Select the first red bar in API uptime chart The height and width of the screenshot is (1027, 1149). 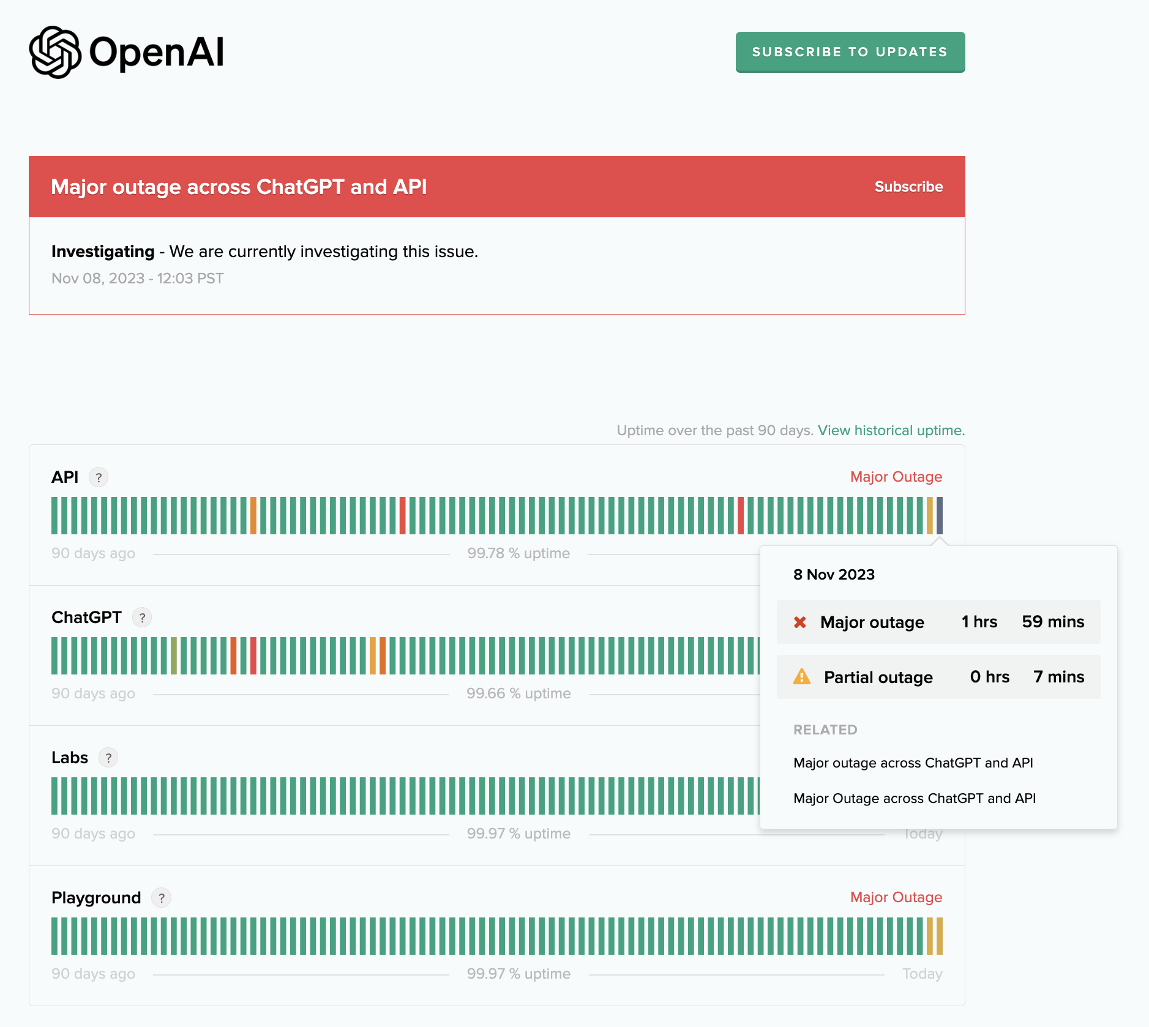point(402,516)
